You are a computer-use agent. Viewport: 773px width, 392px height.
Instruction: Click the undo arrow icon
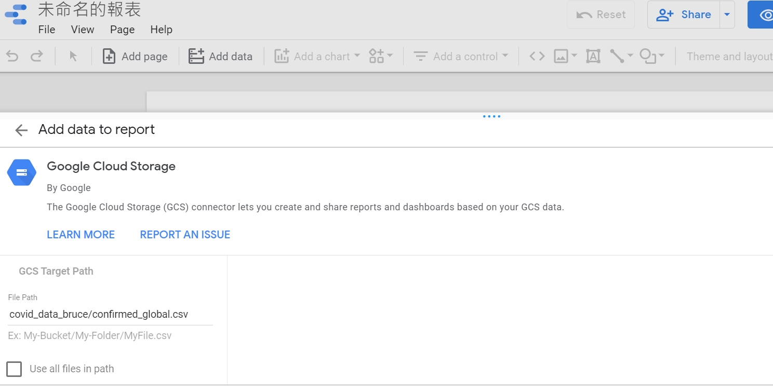coord(12,56)
